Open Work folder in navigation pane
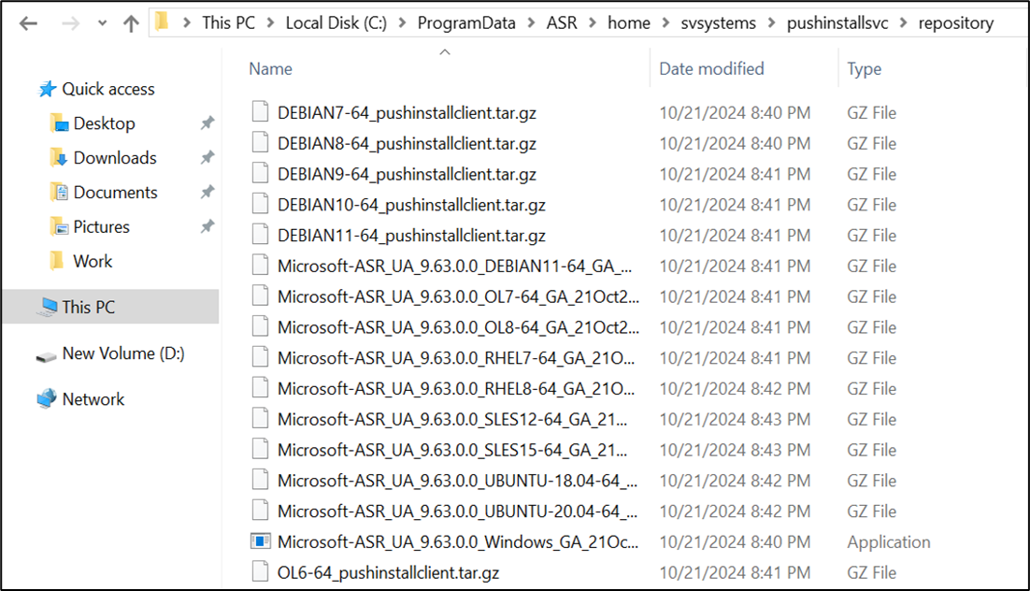 tap(93, 261)
